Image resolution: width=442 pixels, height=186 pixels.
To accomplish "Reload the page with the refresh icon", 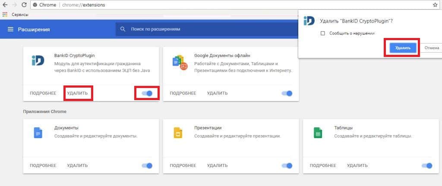I will (x=24, y=5).
